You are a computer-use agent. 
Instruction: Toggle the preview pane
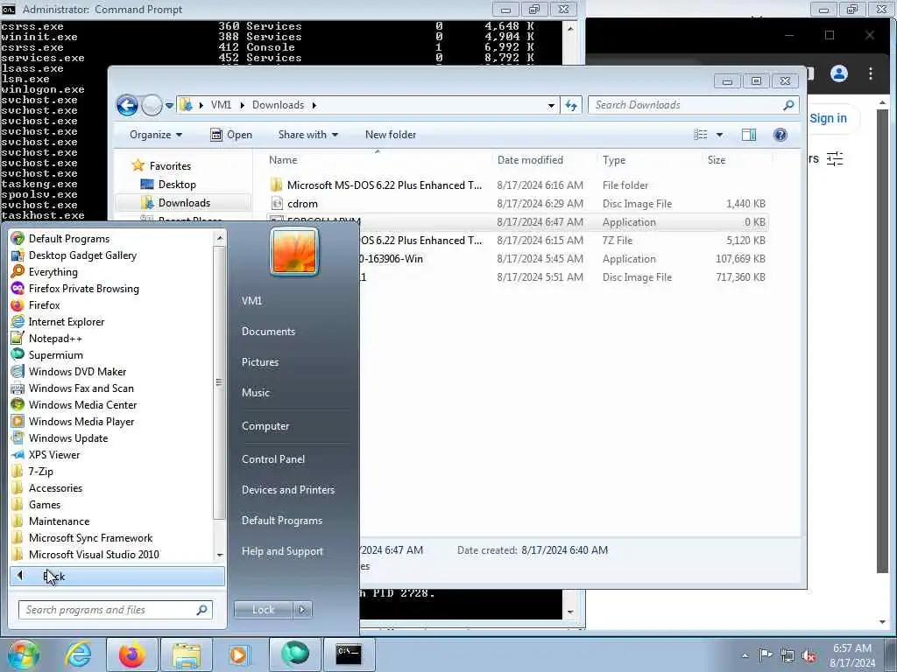[749, 135]
